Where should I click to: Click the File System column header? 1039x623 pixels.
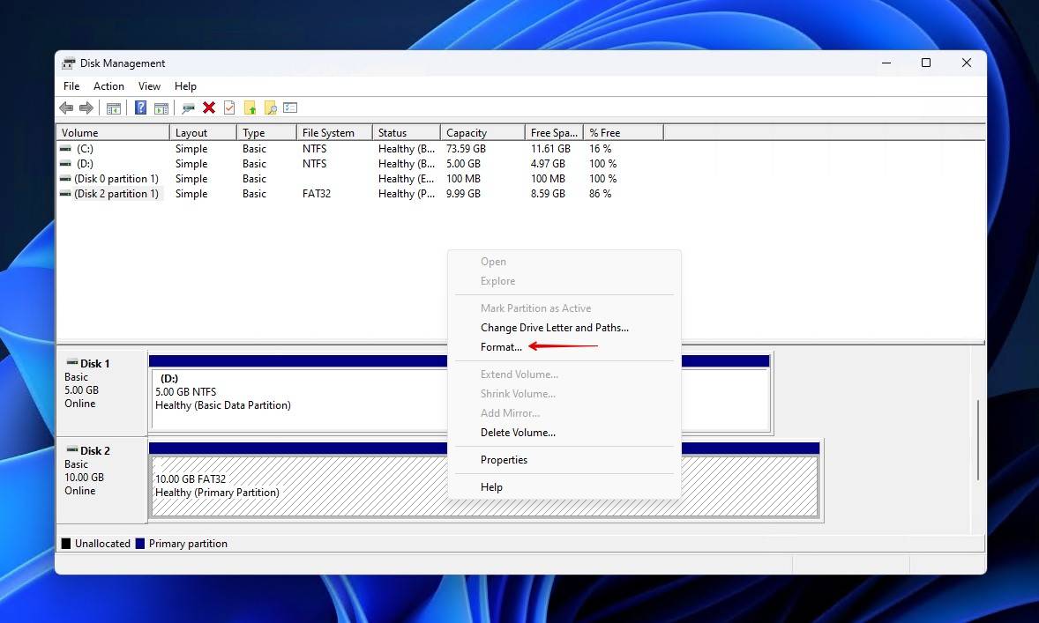pos(334,132)
